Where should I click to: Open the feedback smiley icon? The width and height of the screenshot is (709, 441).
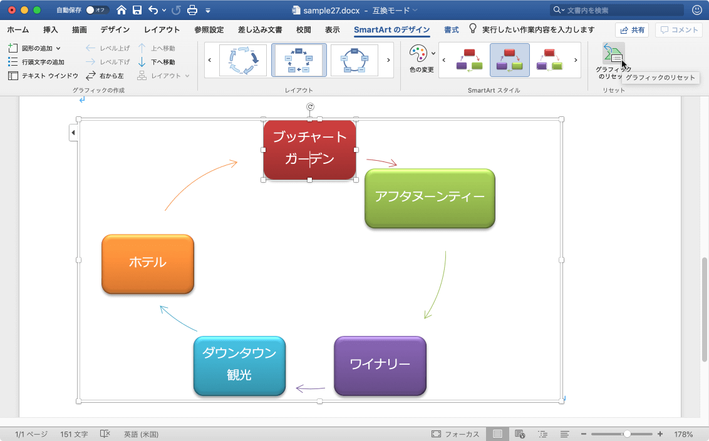697,10
